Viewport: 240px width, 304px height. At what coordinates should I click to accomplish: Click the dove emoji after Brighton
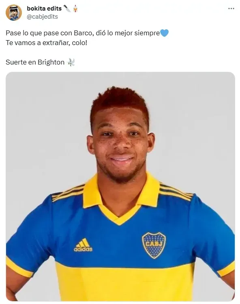(71, 62)
